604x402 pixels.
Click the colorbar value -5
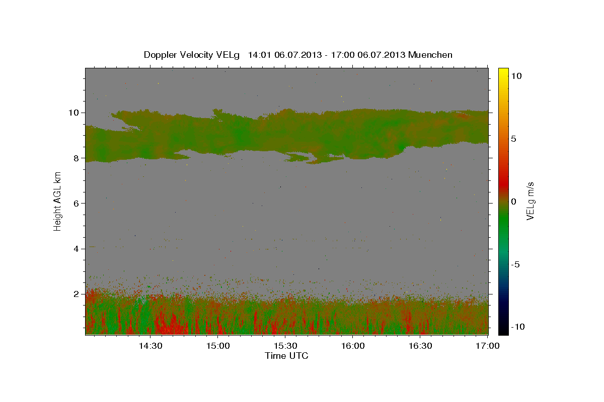(x=515, y=264)
